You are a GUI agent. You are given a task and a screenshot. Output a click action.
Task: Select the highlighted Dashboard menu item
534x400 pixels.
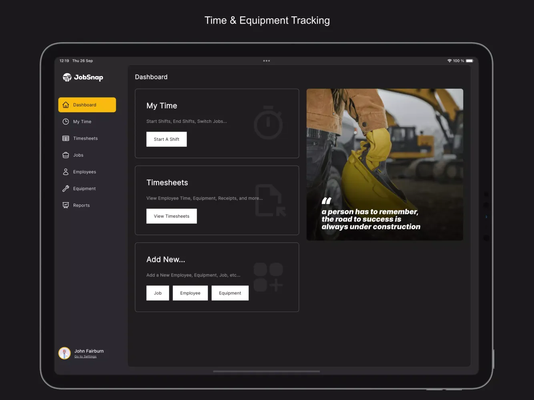pos(87,105)
